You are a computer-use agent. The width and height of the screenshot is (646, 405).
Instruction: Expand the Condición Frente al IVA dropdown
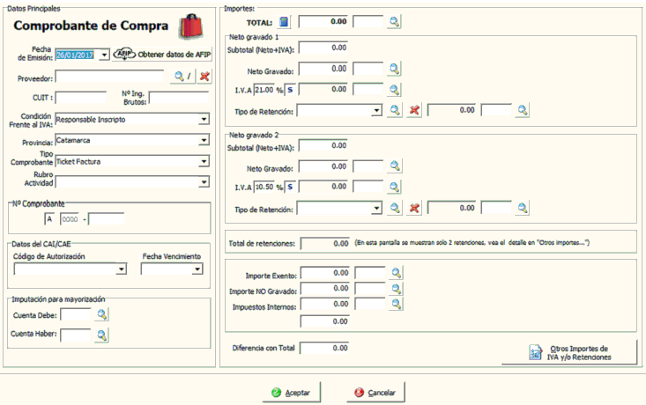click(x=204, y=118)
